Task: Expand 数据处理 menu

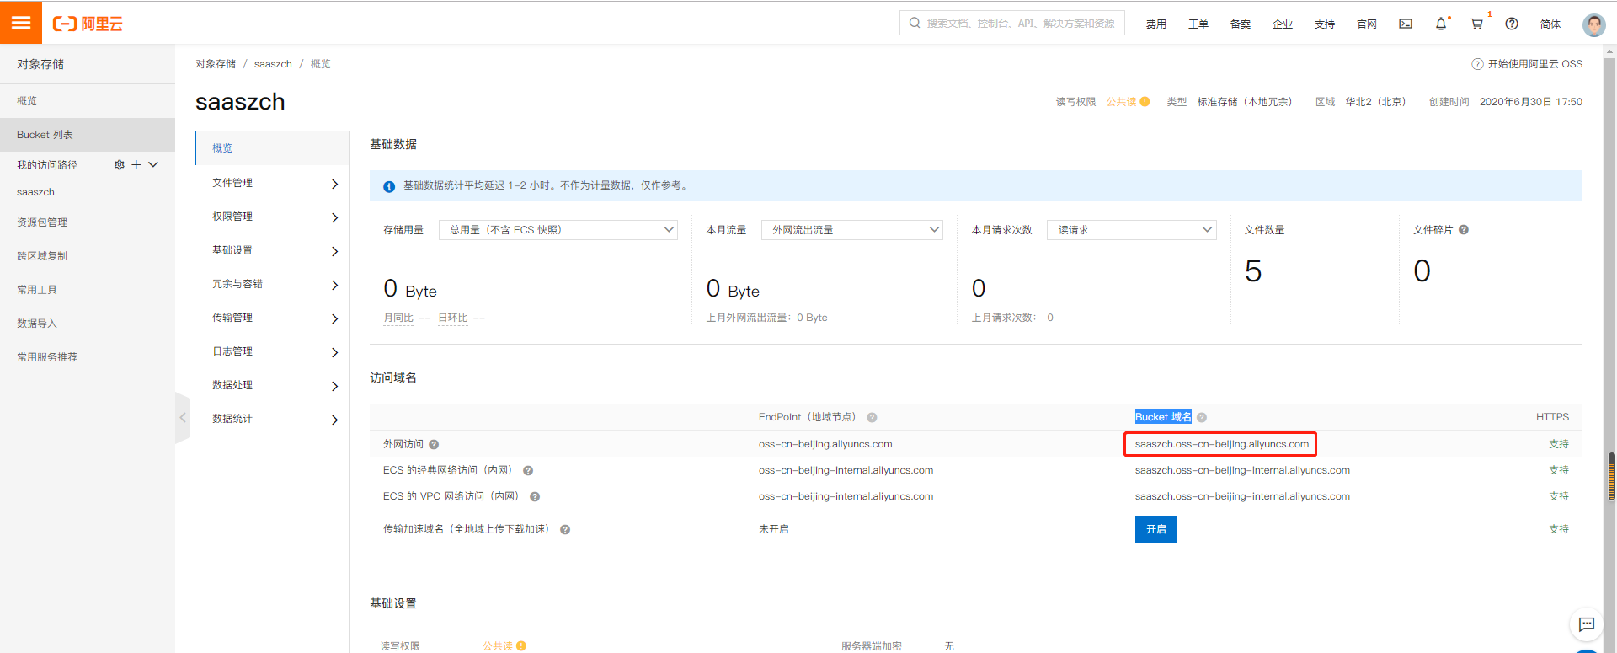Action: [272, 385]
